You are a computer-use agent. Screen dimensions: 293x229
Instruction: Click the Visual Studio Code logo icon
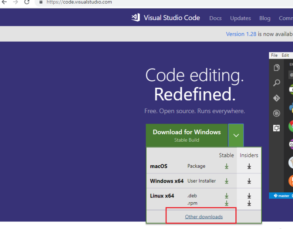coord(136,18)
